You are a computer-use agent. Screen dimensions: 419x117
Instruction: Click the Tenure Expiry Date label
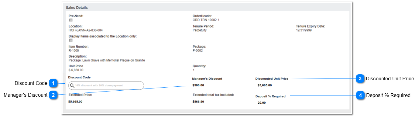(311, 26)
